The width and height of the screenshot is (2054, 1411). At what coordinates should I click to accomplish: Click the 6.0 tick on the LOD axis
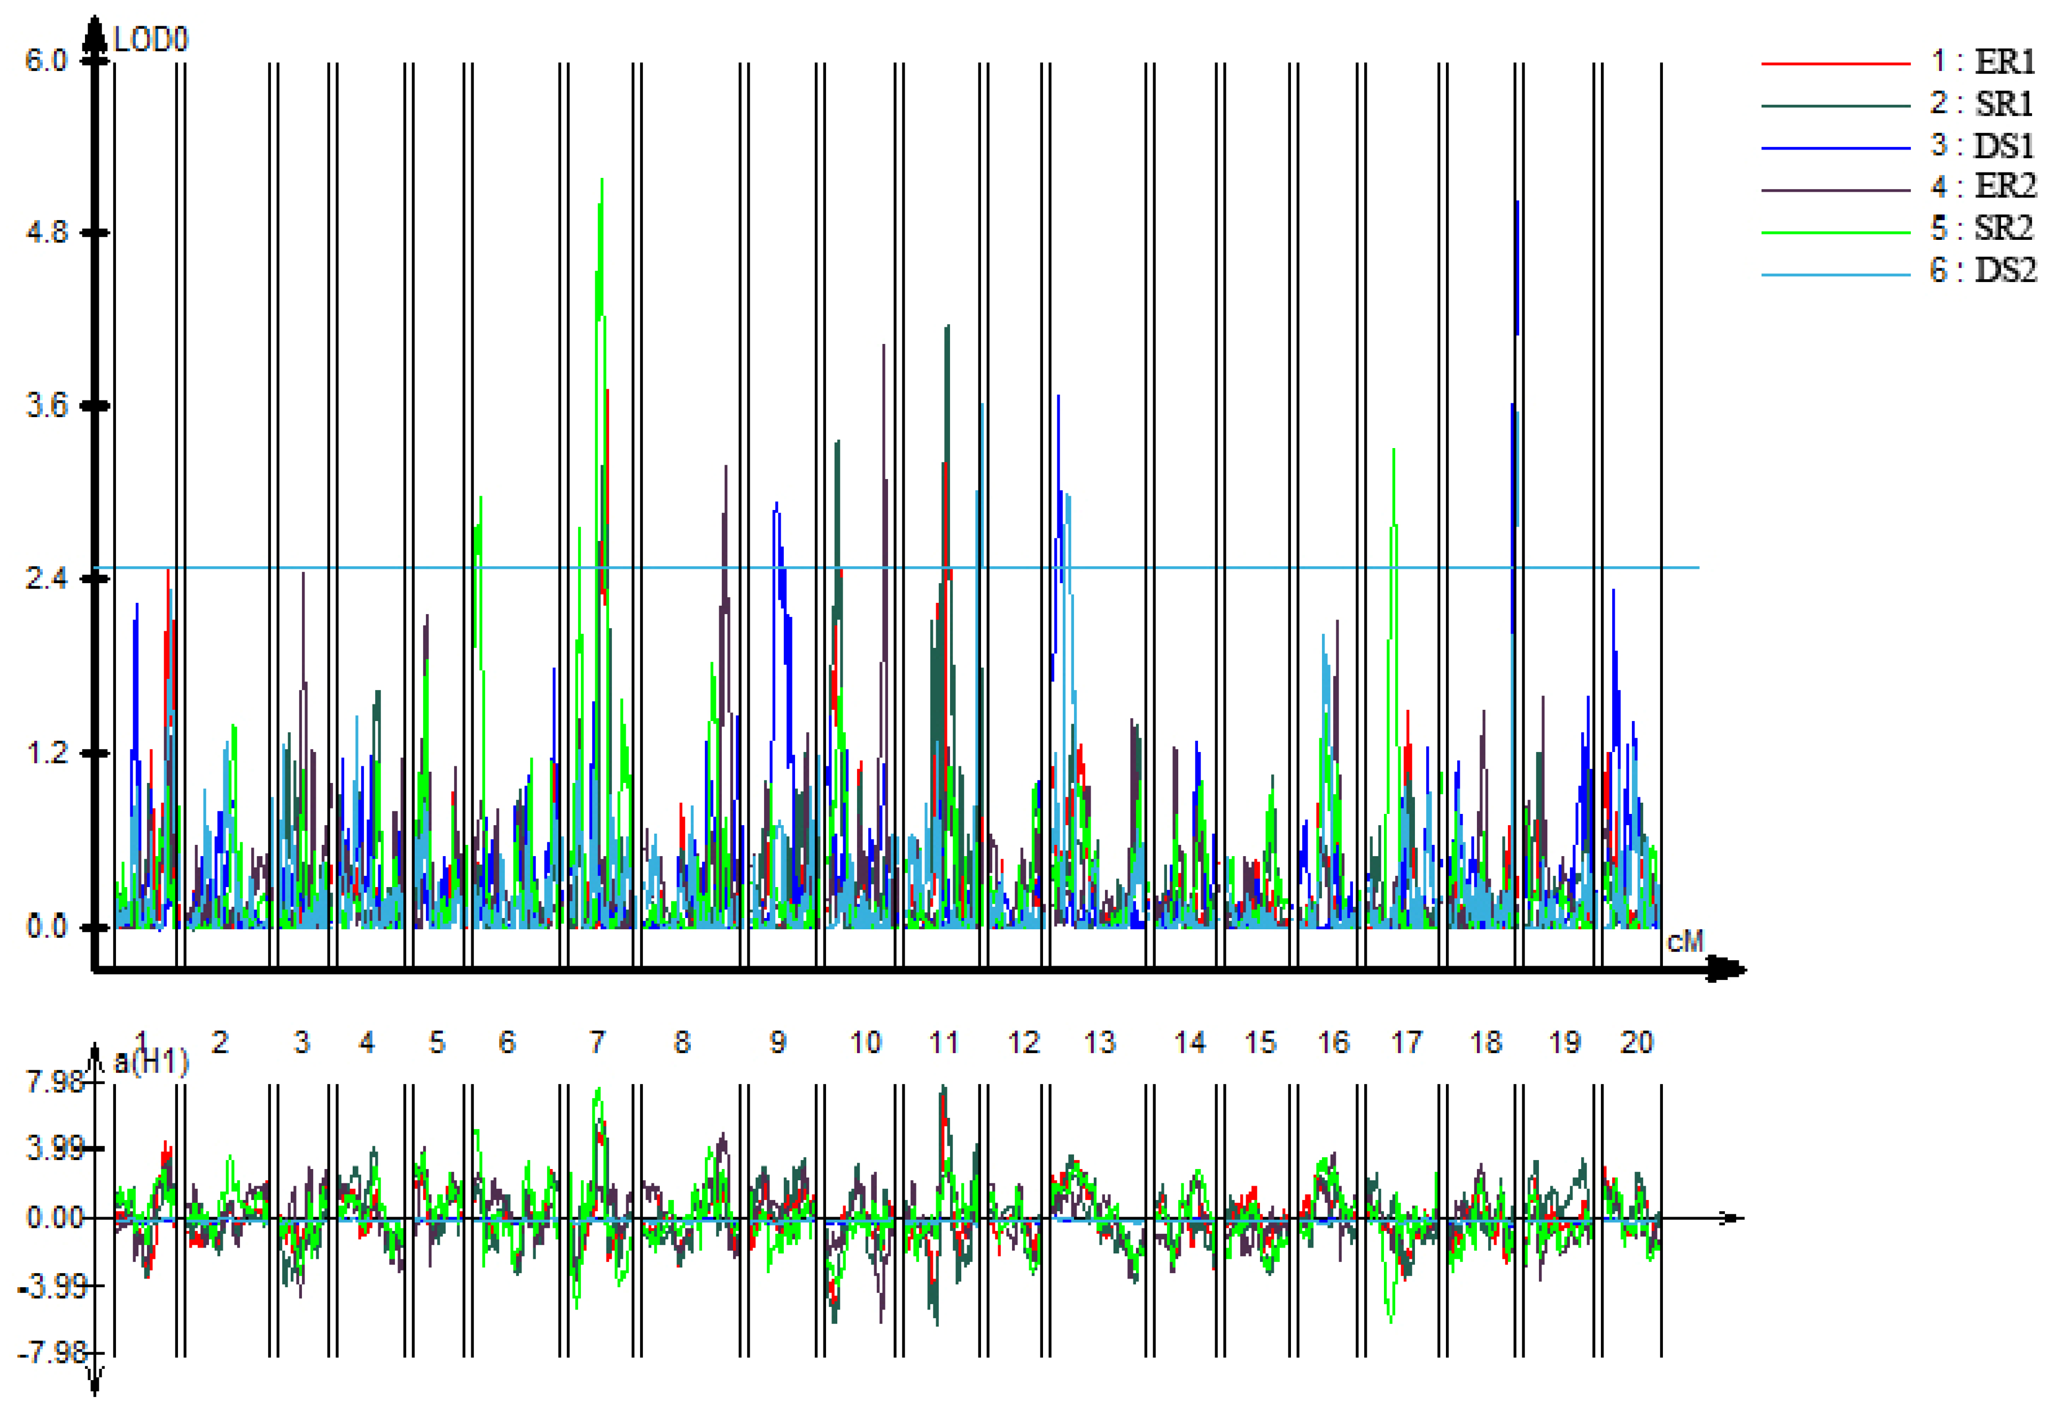click(x=46, y=61)
